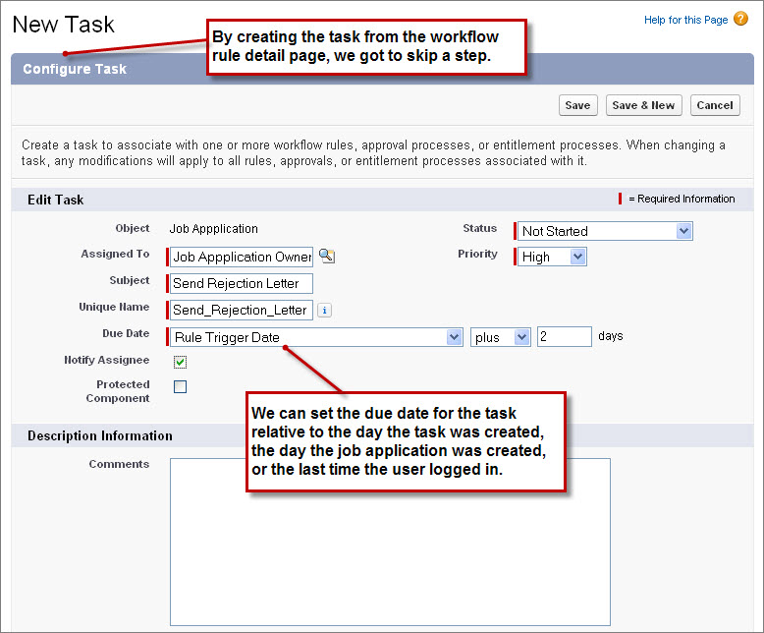Viewport: 764px width, 633px height.
Task: Enable the Protected Component checkbox
Action: point(181,386)
